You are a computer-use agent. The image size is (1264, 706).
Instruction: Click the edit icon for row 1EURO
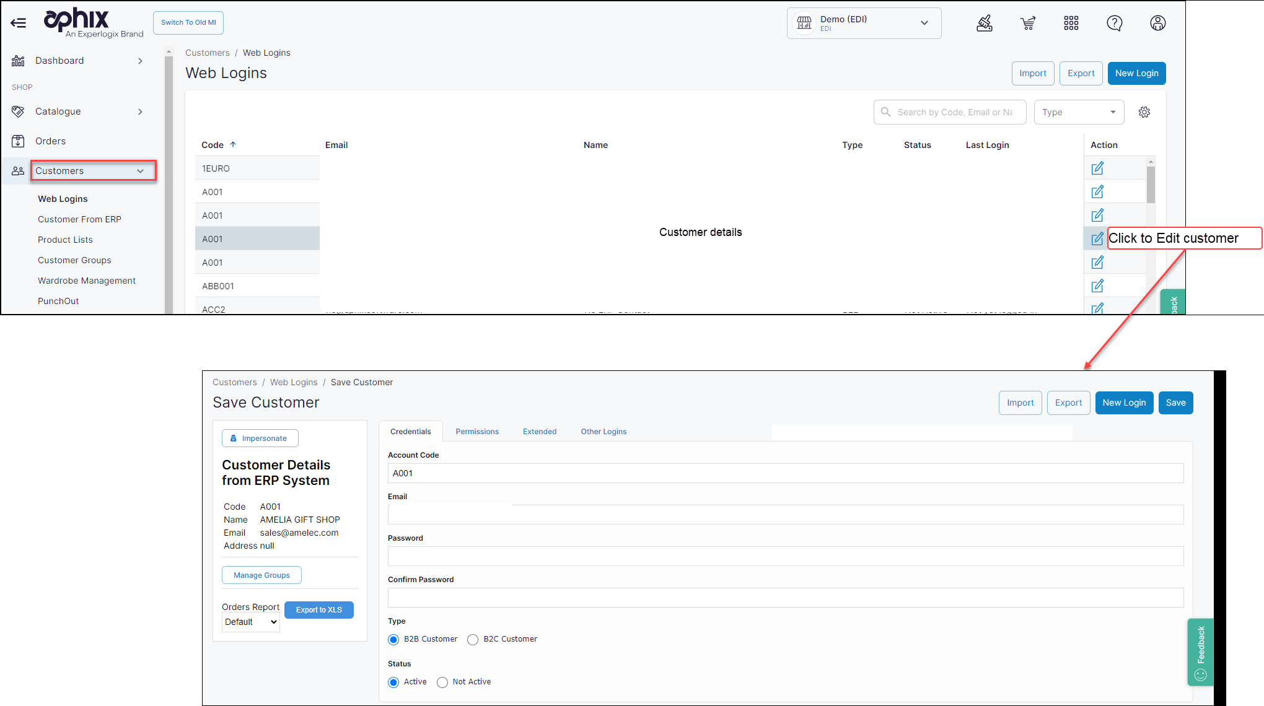tap(1097, 168)
